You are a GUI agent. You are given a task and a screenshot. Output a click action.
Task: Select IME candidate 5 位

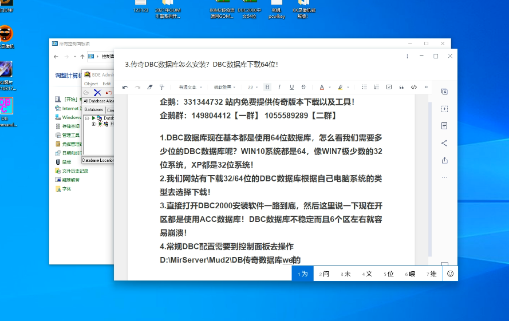tap(389, 274)
